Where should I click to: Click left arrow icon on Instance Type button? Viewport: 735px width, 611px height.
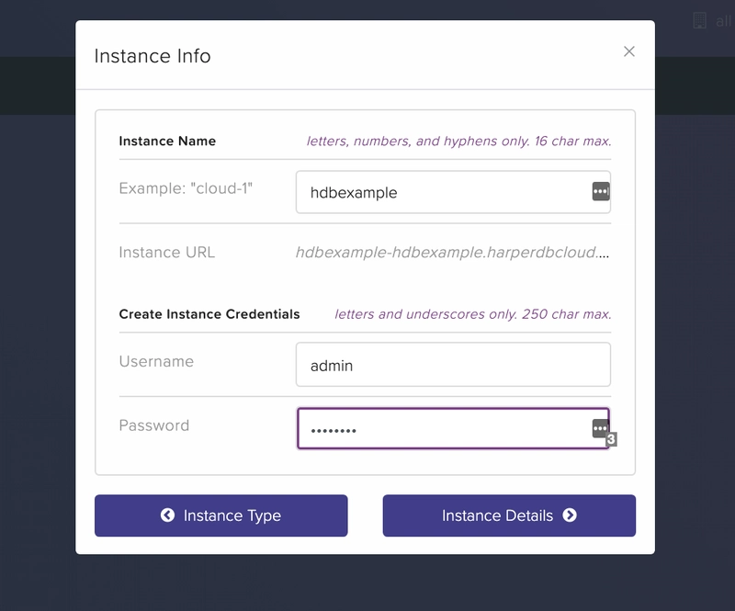(x=167, y=515)
